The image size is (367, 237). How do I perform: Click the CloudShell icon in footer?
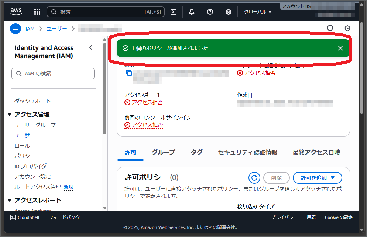click(13, 217)
